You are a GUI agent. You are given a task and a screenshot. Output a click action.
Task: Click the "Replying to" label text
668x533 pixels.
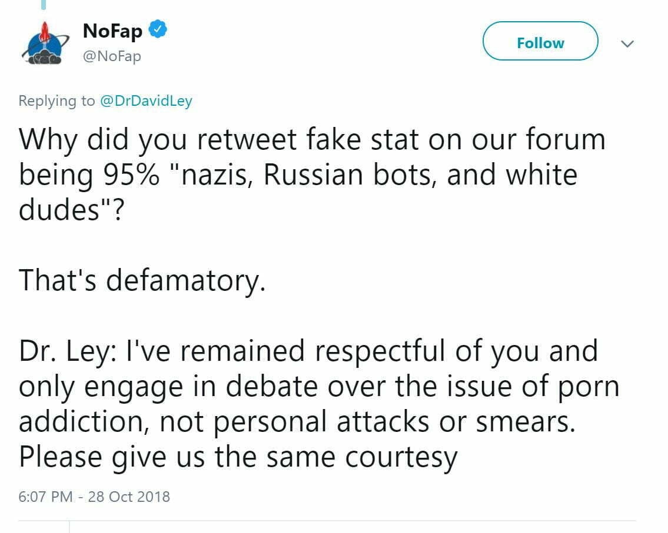point(57,101)
